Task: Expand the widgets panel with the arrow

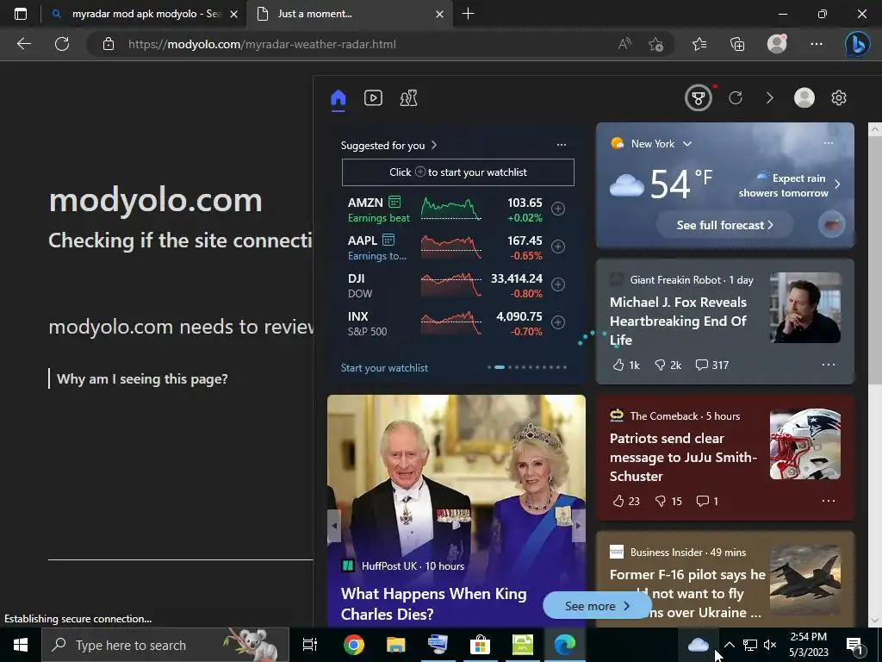Action: 769,98
